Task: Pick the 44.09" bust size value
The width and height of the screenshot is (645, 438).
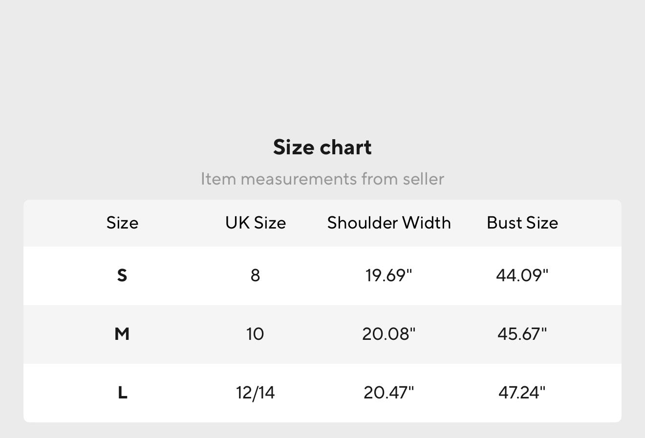Action: click(522, 275)
